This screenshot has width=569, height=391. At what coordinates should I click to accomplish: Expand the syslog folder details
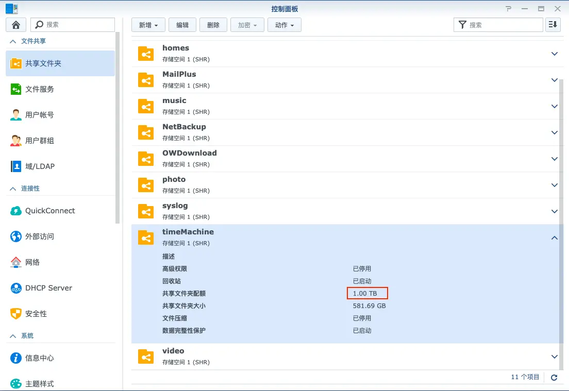pos(555,211)
